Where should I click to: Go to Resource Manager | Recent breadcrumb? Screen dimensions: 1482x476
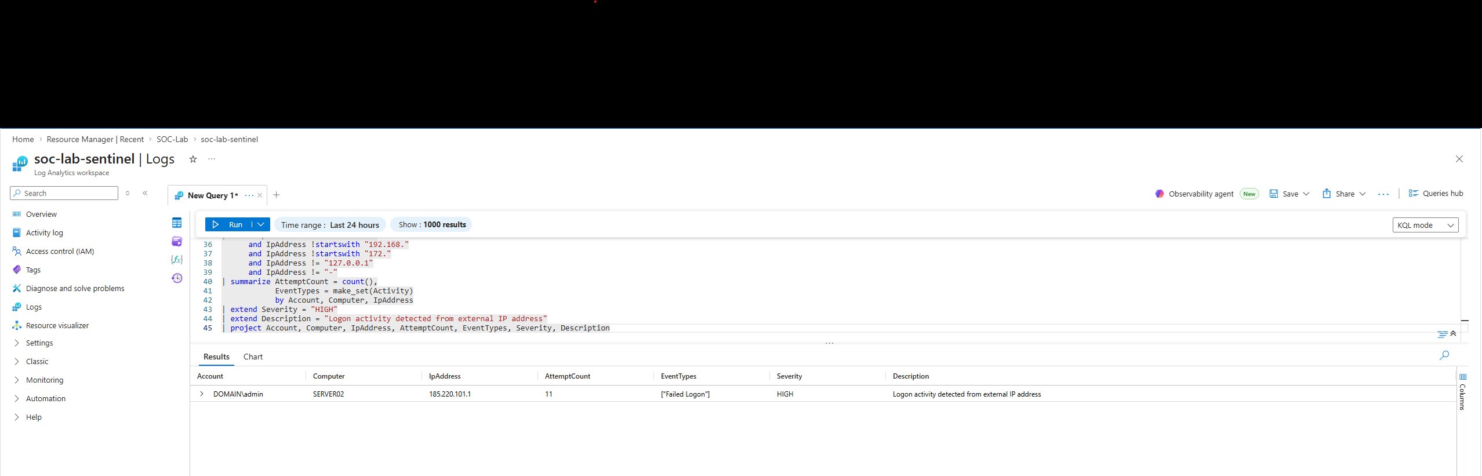click(x=95, y=139)
